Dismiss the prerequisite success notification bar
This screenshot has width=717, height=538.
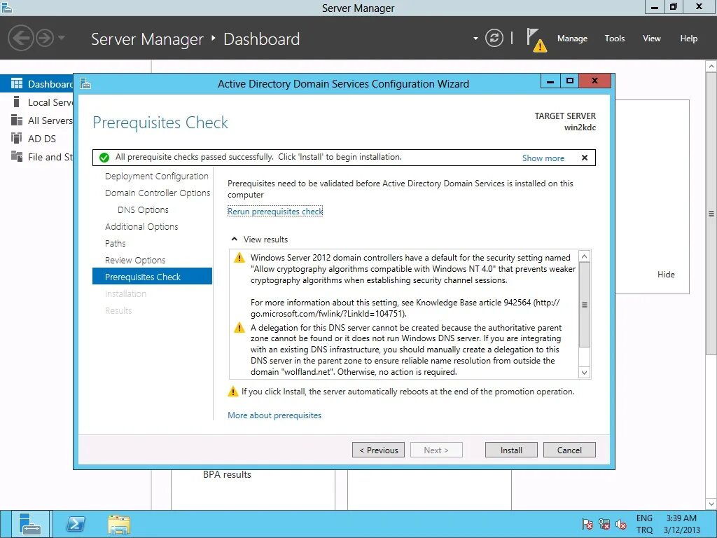tap(585, 158)
